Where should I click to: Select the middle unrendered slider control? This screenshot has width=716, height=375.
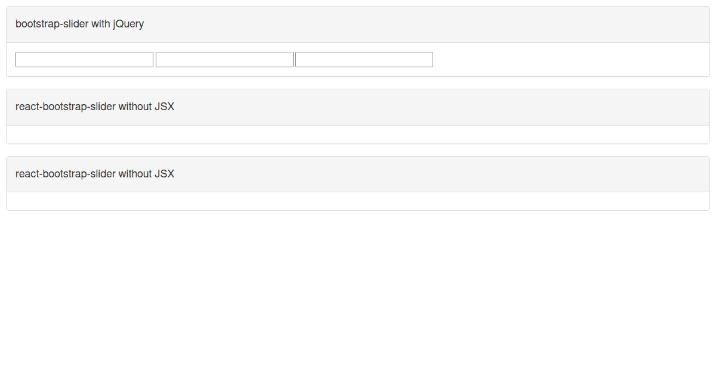point(224,59)
